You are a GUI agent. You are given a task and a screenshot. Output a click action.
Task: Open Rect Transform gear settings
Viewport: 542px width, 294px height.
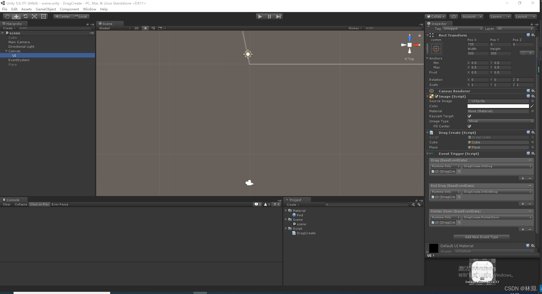533,35
